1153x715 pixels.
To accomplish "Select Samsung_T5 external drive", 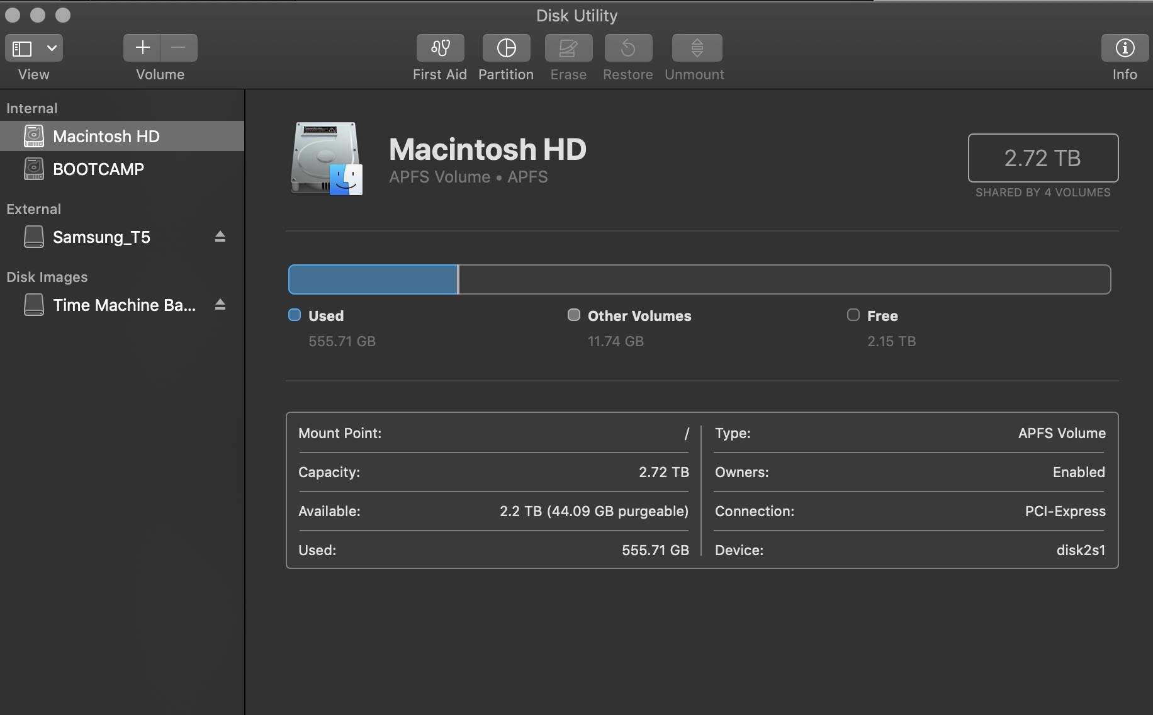I will click(x=101, y=237).
